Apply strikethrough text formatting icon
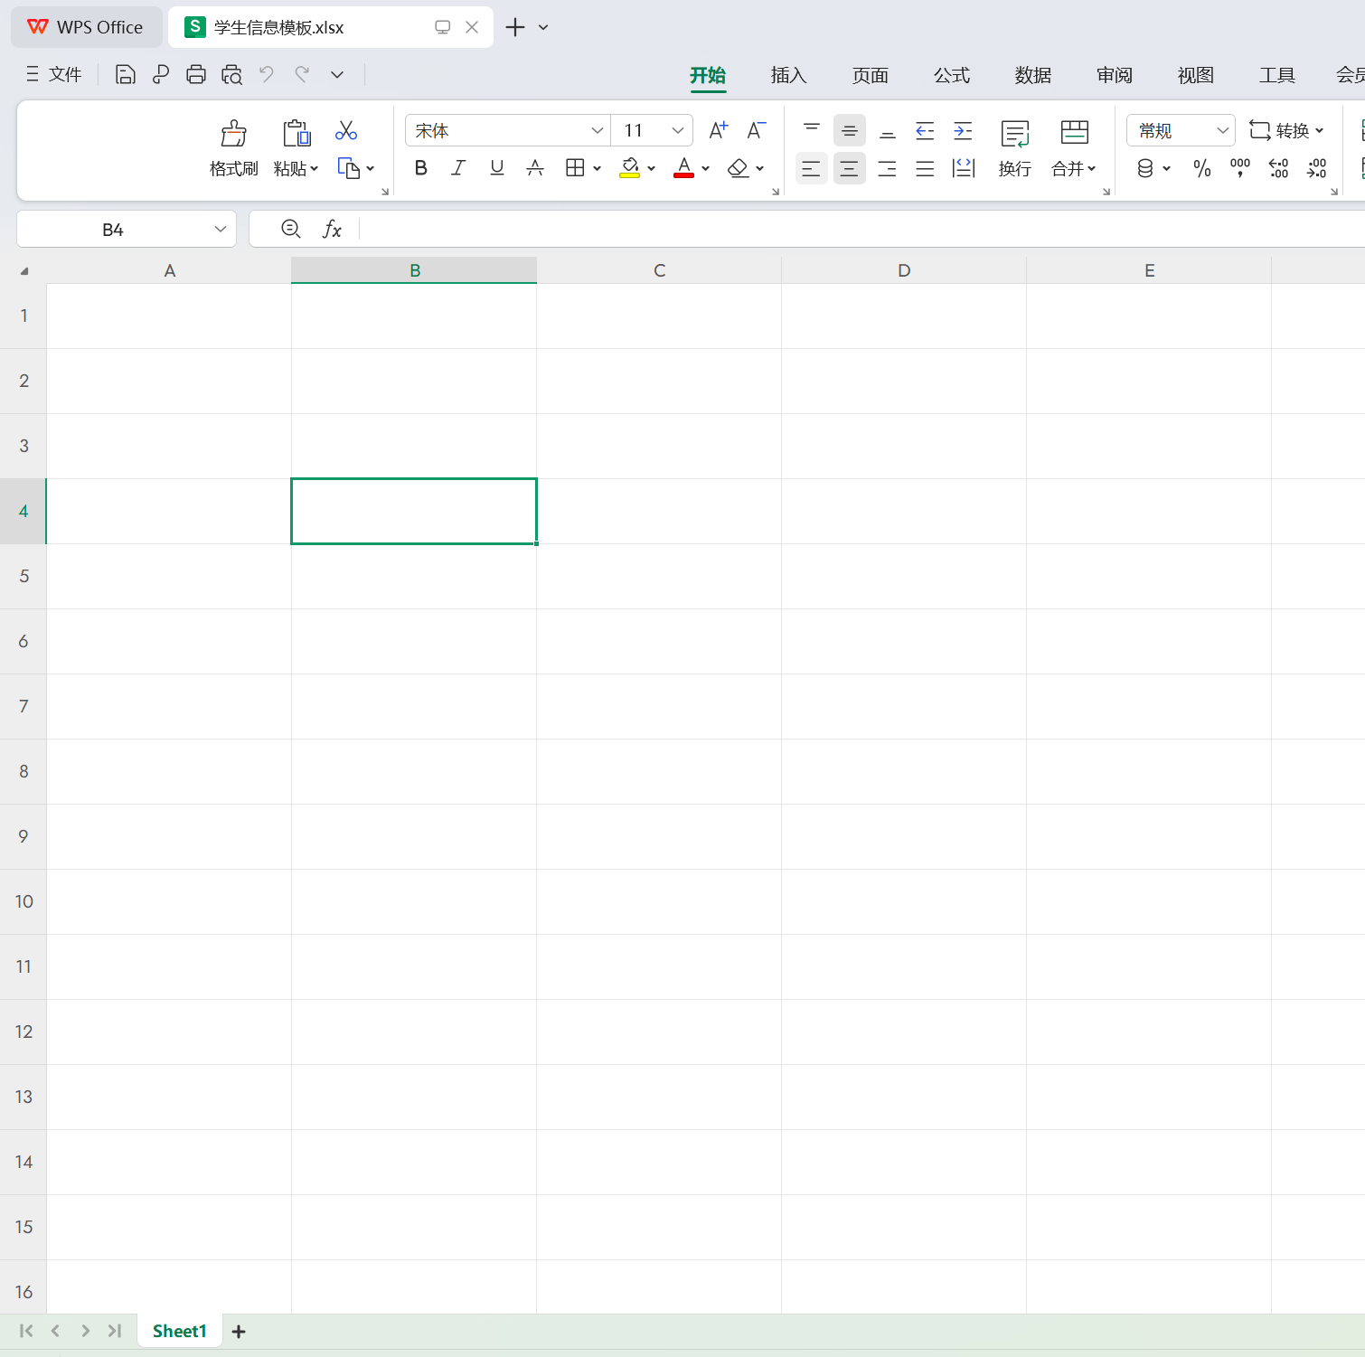The width and height of the screenshot is (1365, 1357). coord(535,168)
